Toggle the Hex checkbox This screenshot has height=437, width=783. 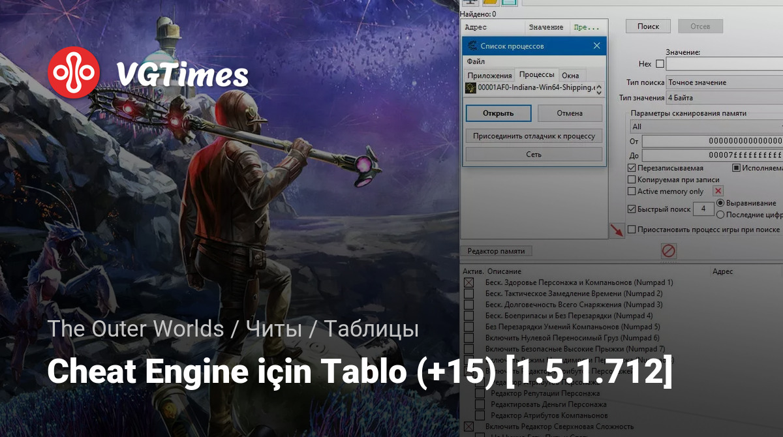pos(660,64)
